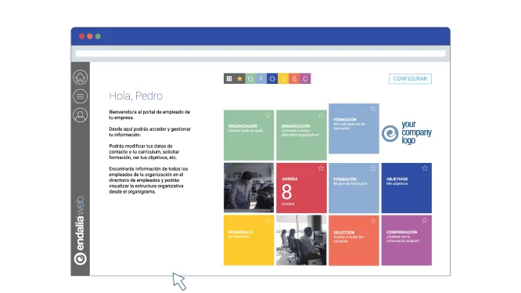521x293 pixels.
Task: Click the red window close dot
Action: 81,36
